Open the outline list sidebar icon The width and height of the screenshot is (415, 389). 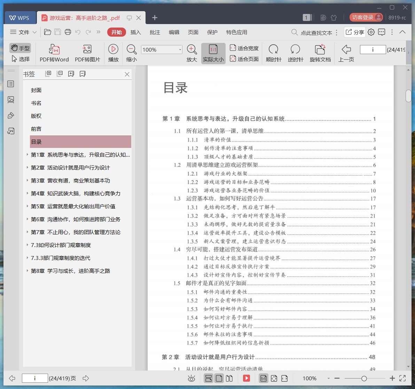point(11,84)
